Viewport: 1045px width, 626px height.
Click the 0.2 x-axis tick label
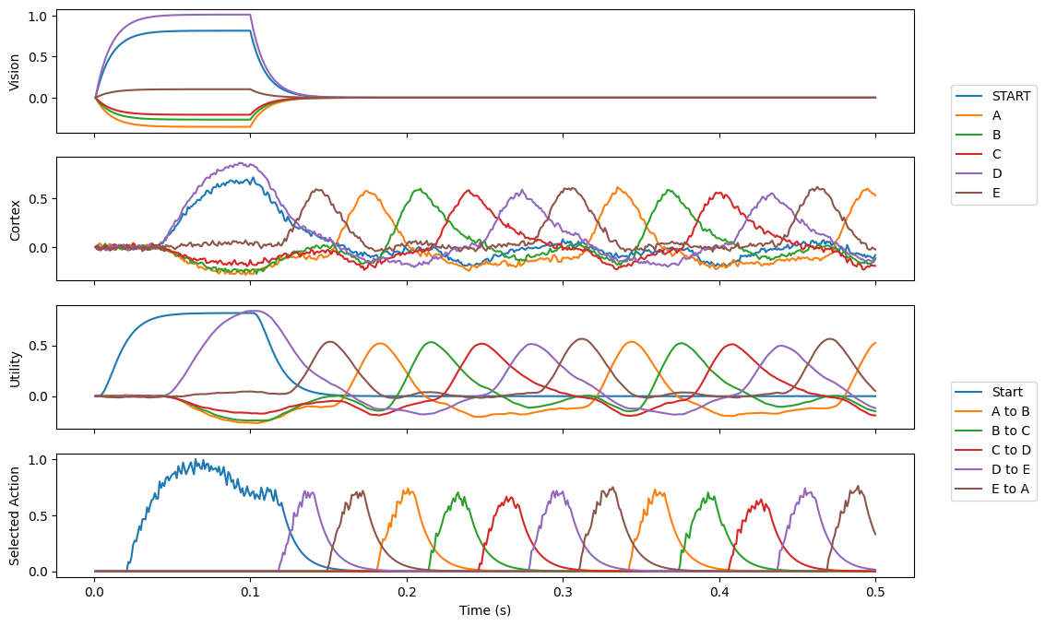pos(407,591)
